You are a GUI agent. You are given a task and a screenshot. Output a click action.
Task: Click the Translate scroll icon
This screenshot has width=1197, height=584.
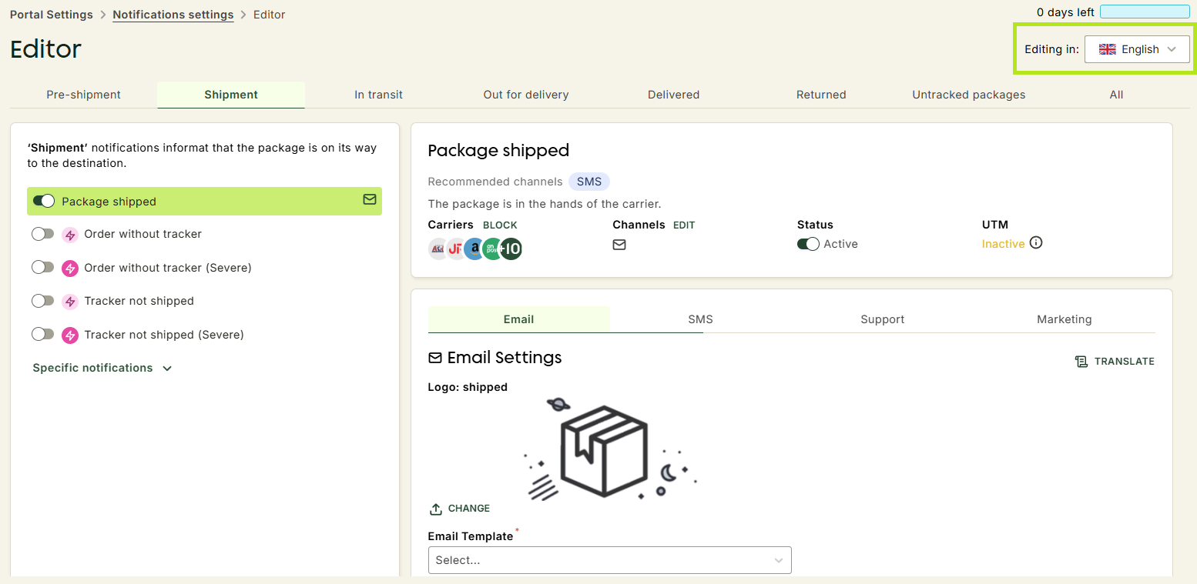point(1081,361)
